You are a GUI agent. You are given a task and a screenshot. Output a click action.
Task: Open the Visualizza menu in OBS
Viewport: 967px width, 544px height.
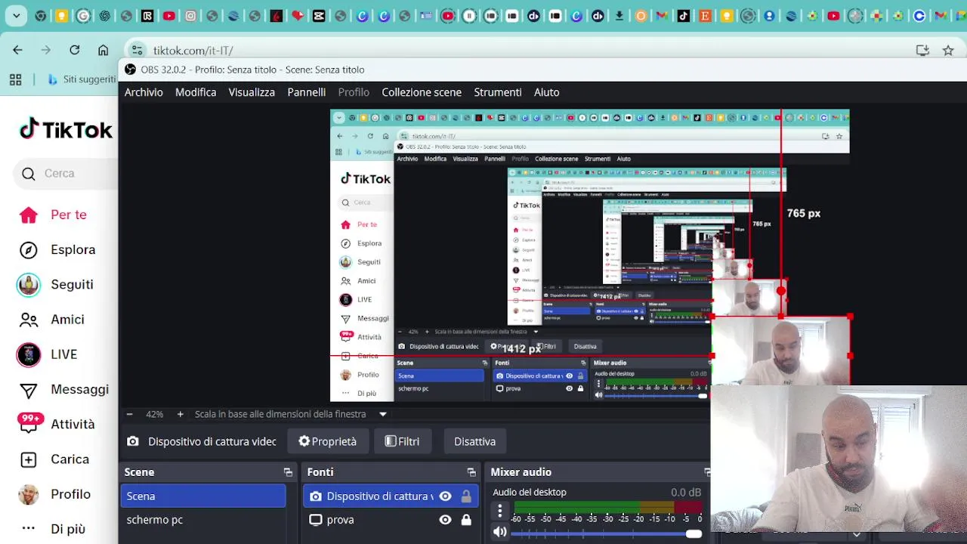252,92
